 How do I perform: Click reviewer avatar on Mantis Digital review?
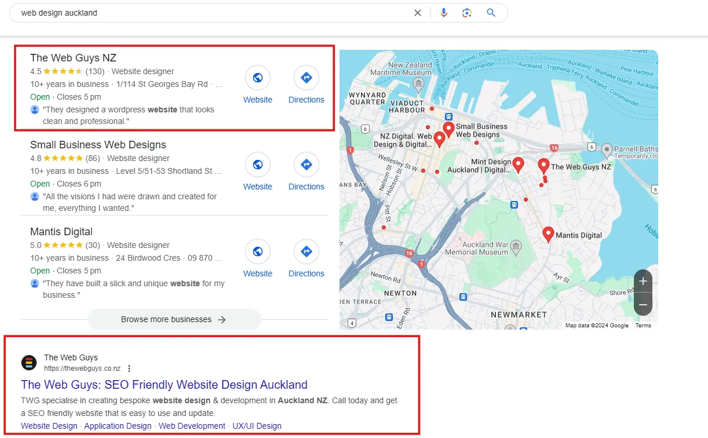(35, 283)
